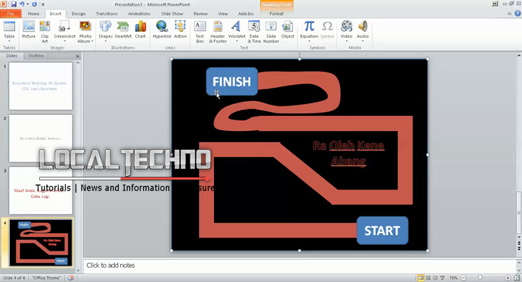This screenshot has width=522, height=282.
Task: Zoom out with the minus button
Action: 463,277
